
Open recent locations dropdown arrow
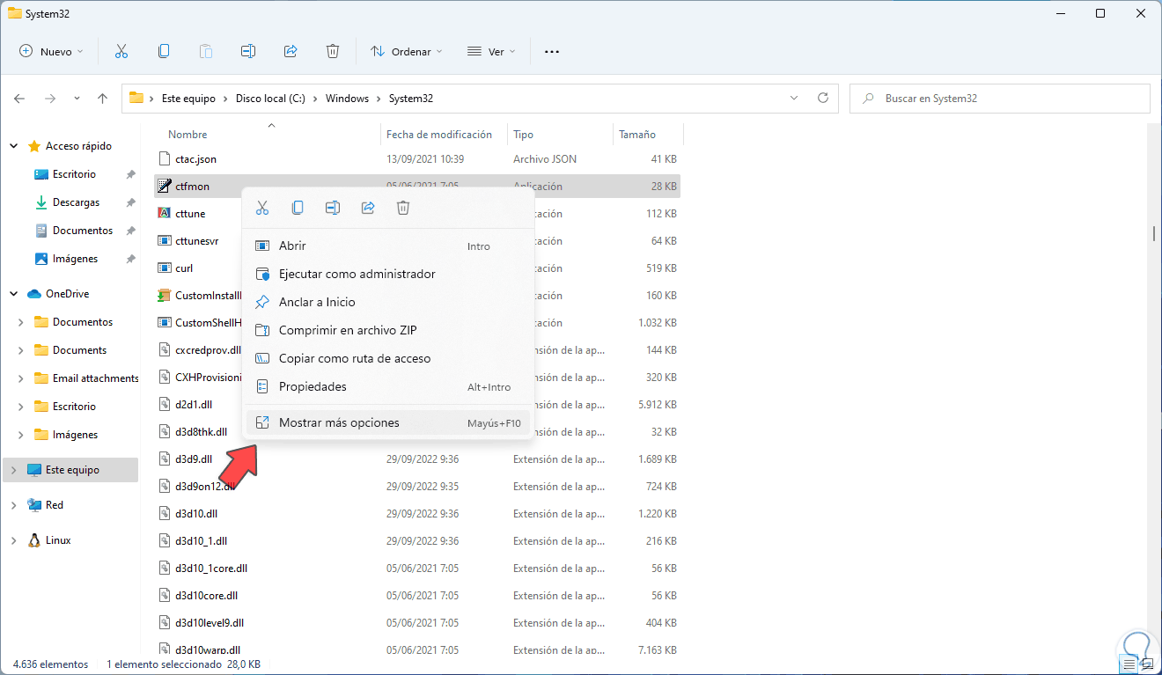[x=77, y=99]
